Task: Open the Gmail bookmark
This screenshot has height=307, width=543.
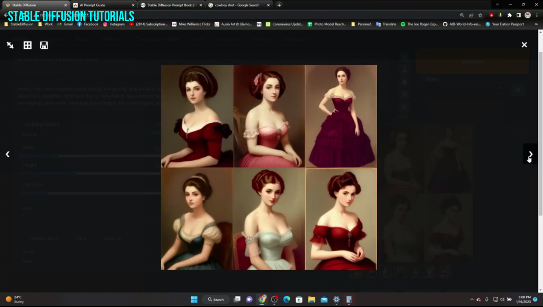Action: [65, 24]
